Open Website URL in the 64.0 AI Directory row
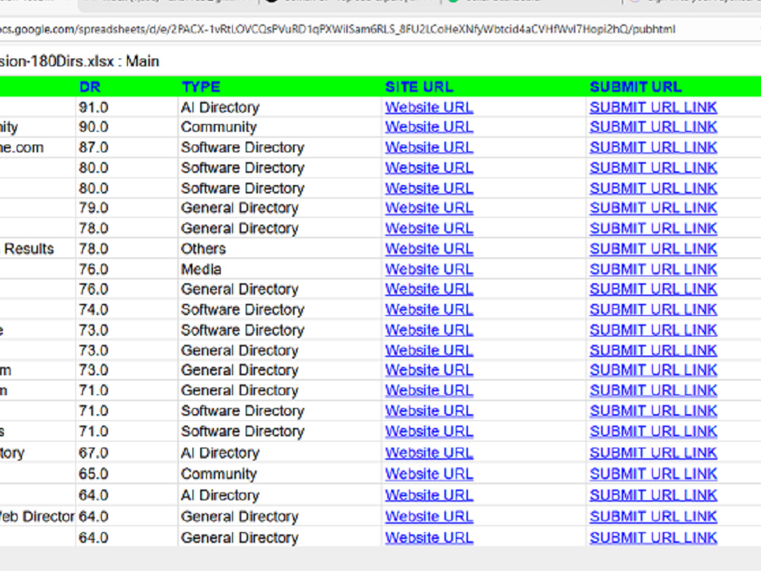The width and height of the screenshot is (761, 571). pos(429,496)
